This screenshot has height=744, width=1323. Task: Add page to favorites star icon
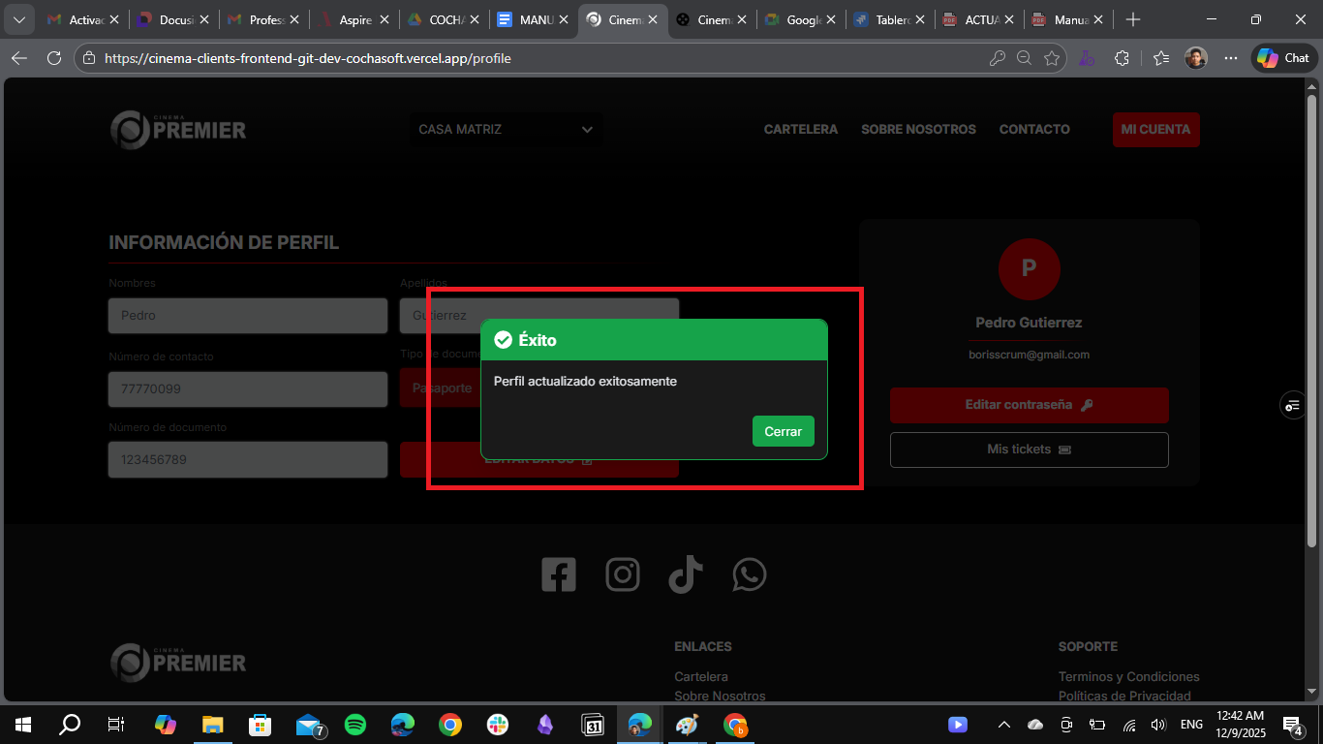coord(1052,58)
